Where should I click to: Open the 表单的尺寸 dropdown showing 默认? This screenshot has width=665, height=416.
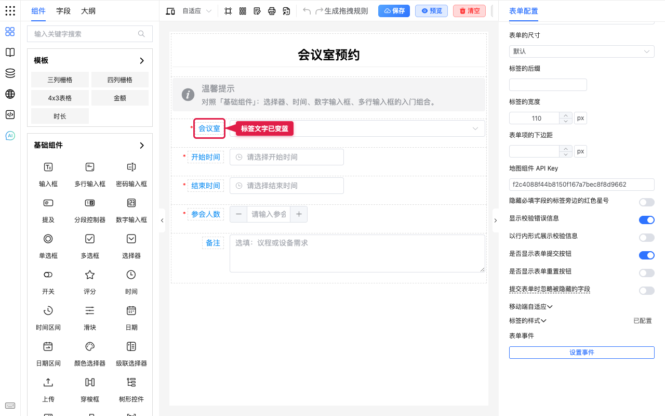click(x=582, y=51)
